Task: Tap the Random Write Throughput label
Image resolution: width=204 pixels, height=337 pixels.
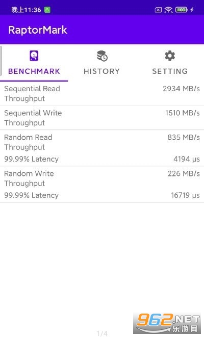Action: tap(29, 178)
